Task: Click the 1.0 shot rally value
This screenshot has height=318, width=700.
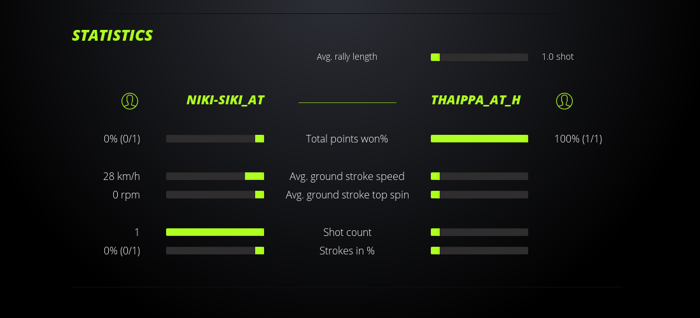Action: tap(557, 57)
